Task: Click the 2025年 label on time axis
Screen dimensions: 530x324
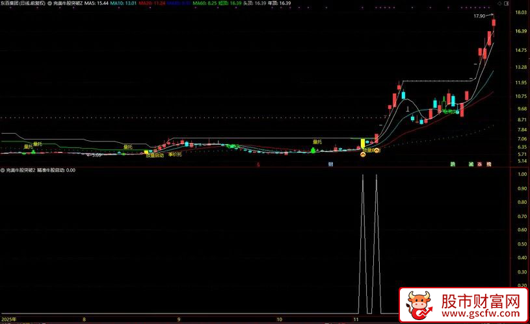Action: 9,319
